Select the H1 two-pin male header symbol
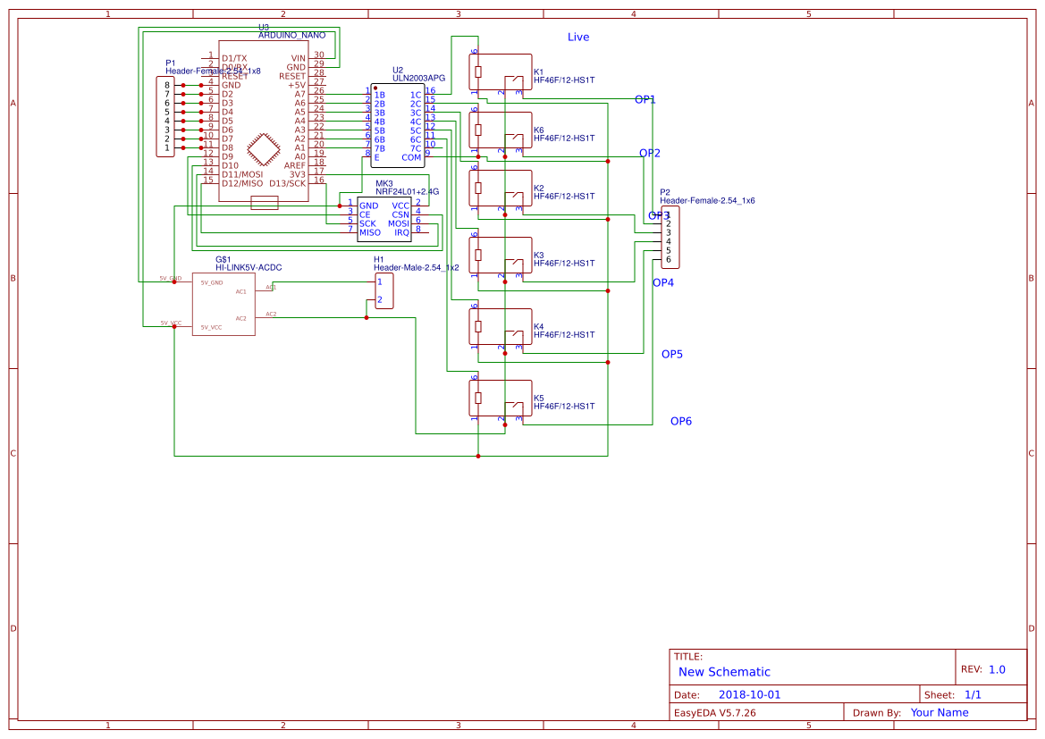Screen dimensions: 1045x739 pyautogui.click(x=383, y=291)
